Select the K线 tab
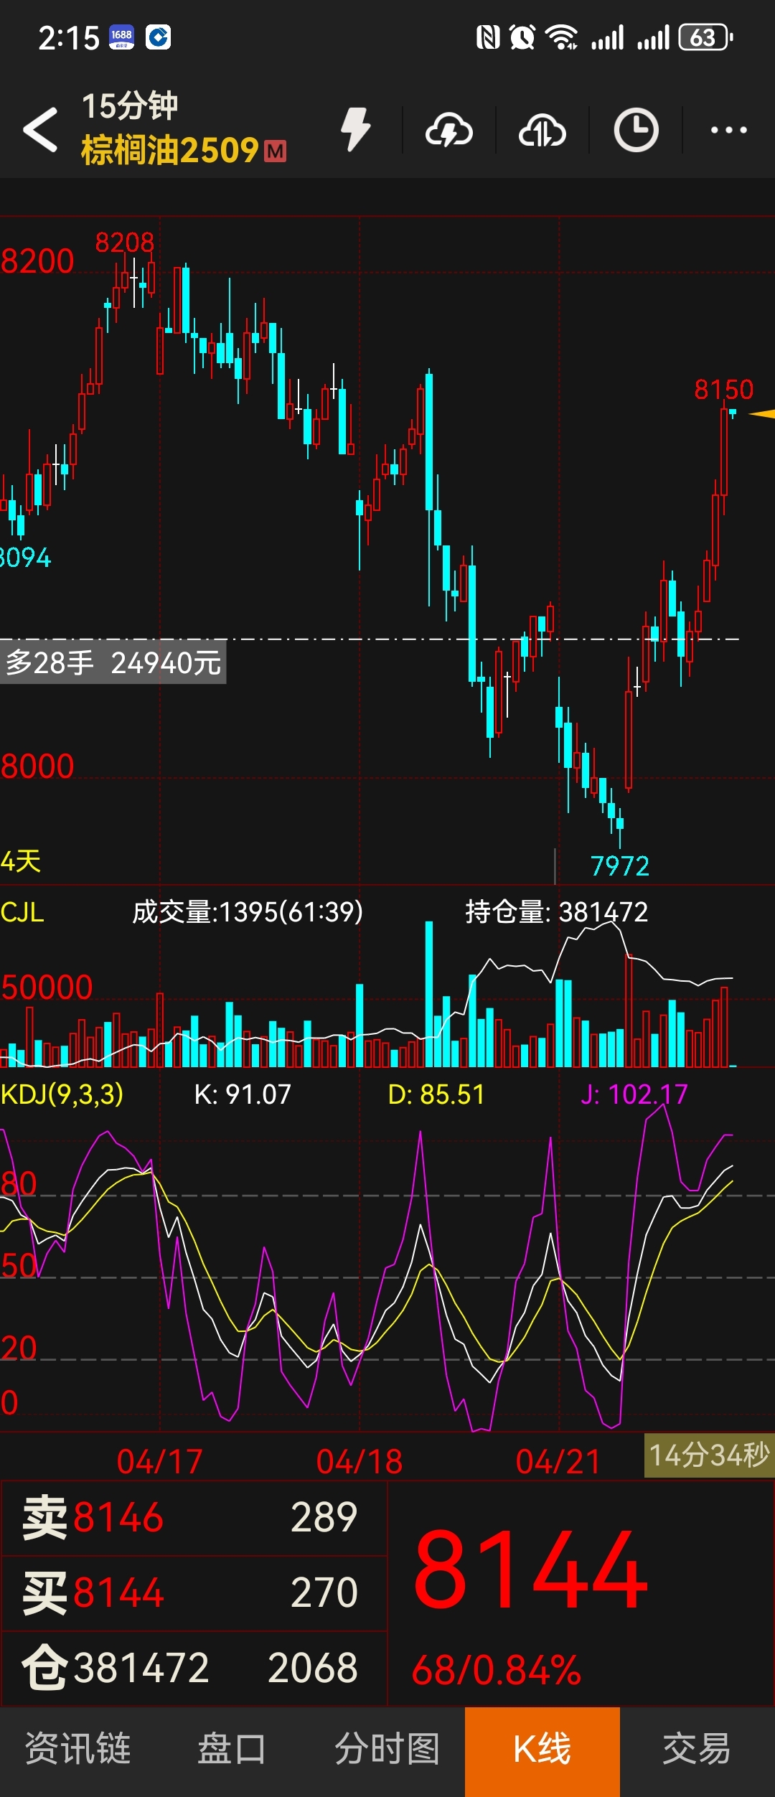Image resolution: width=775 pixels, height=1797 pixels. click(542, 1751)
